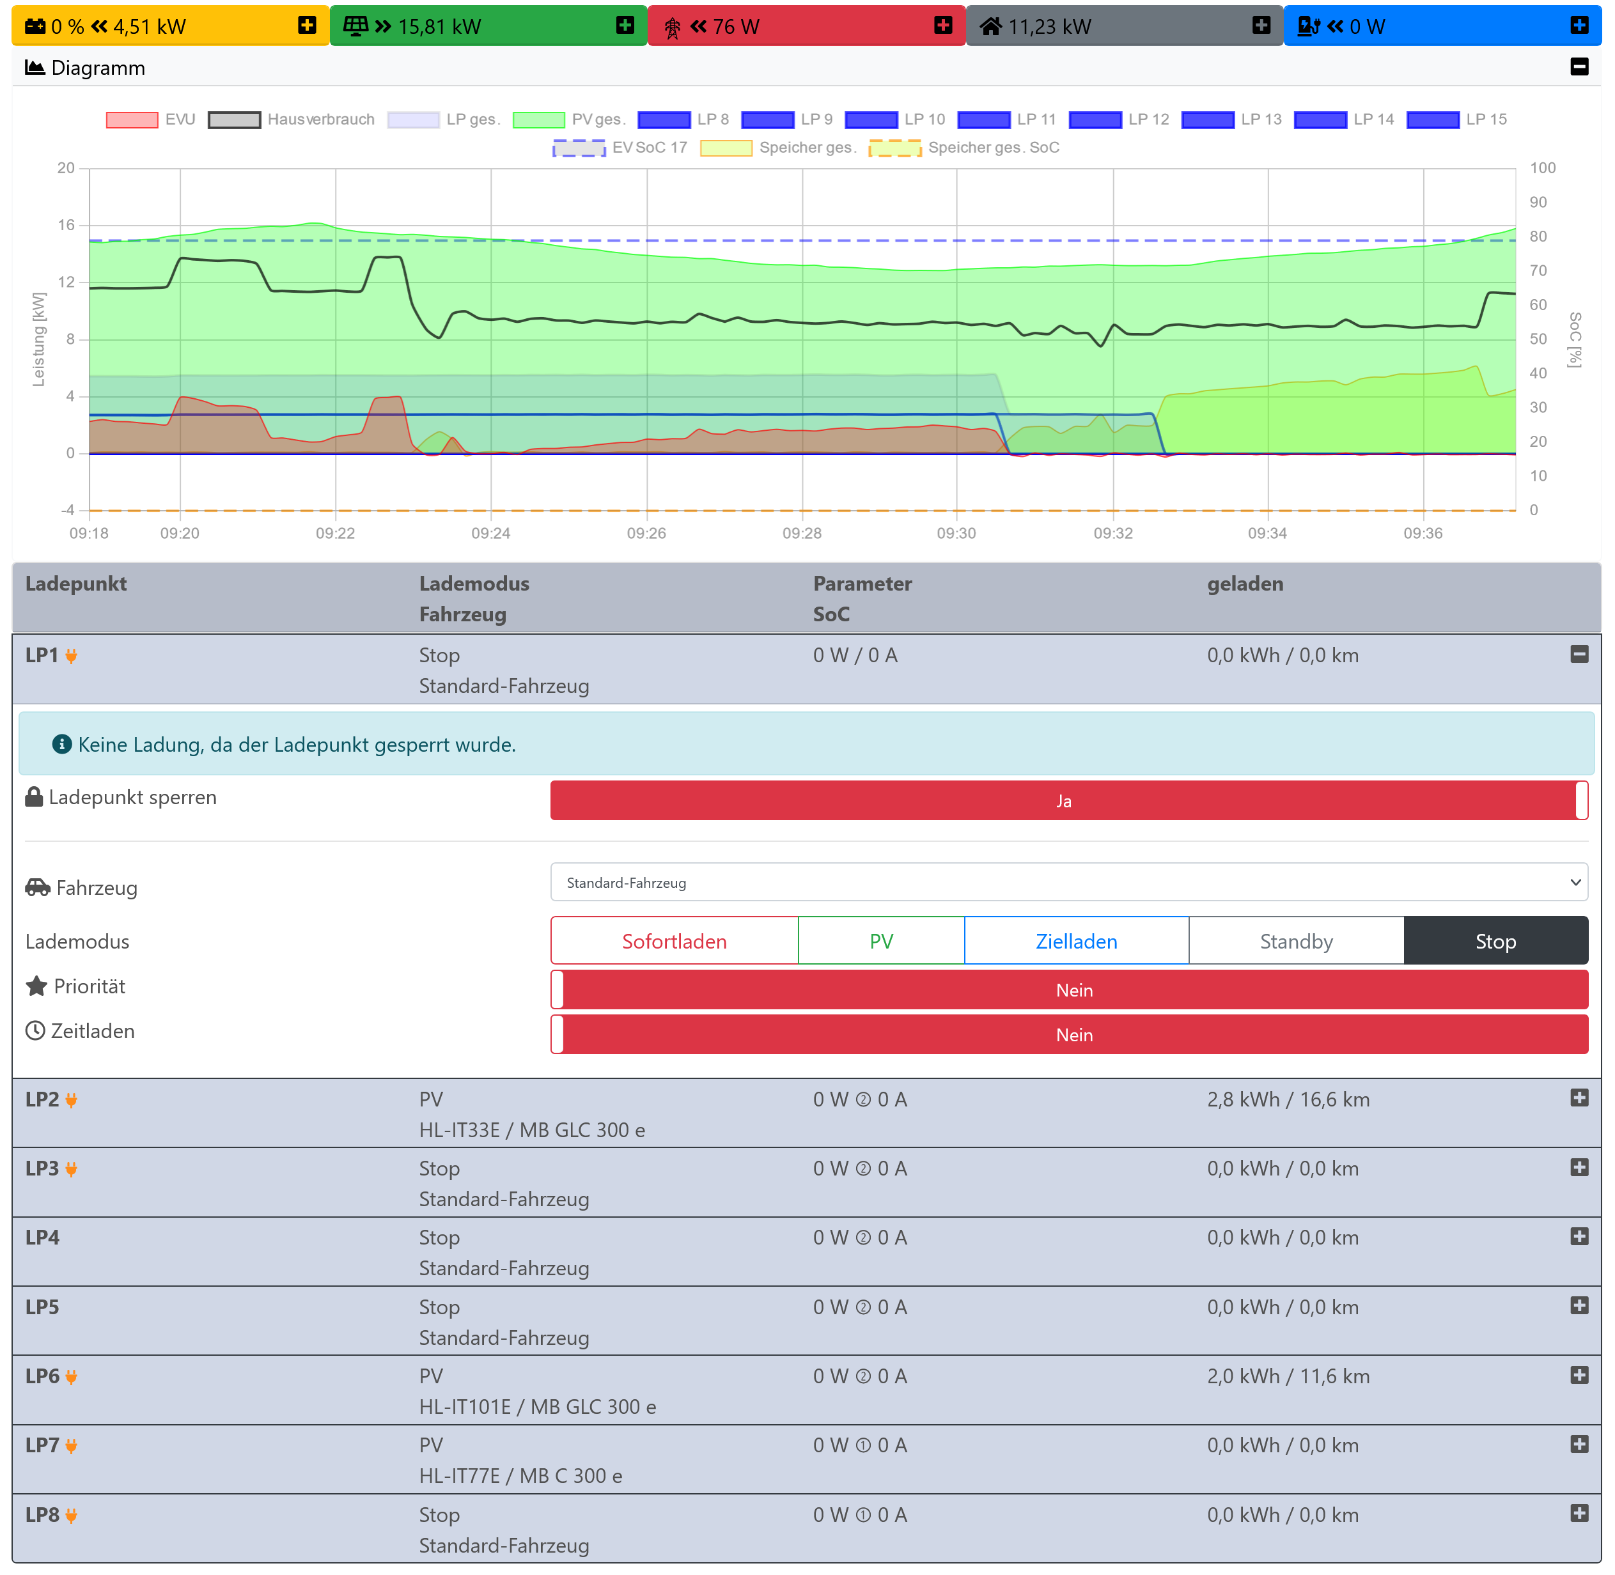Image resolution: width=1615 pixels, height=1575 pixels.
Task: Choose the PV charge mode button
Action: click(881, 940)
